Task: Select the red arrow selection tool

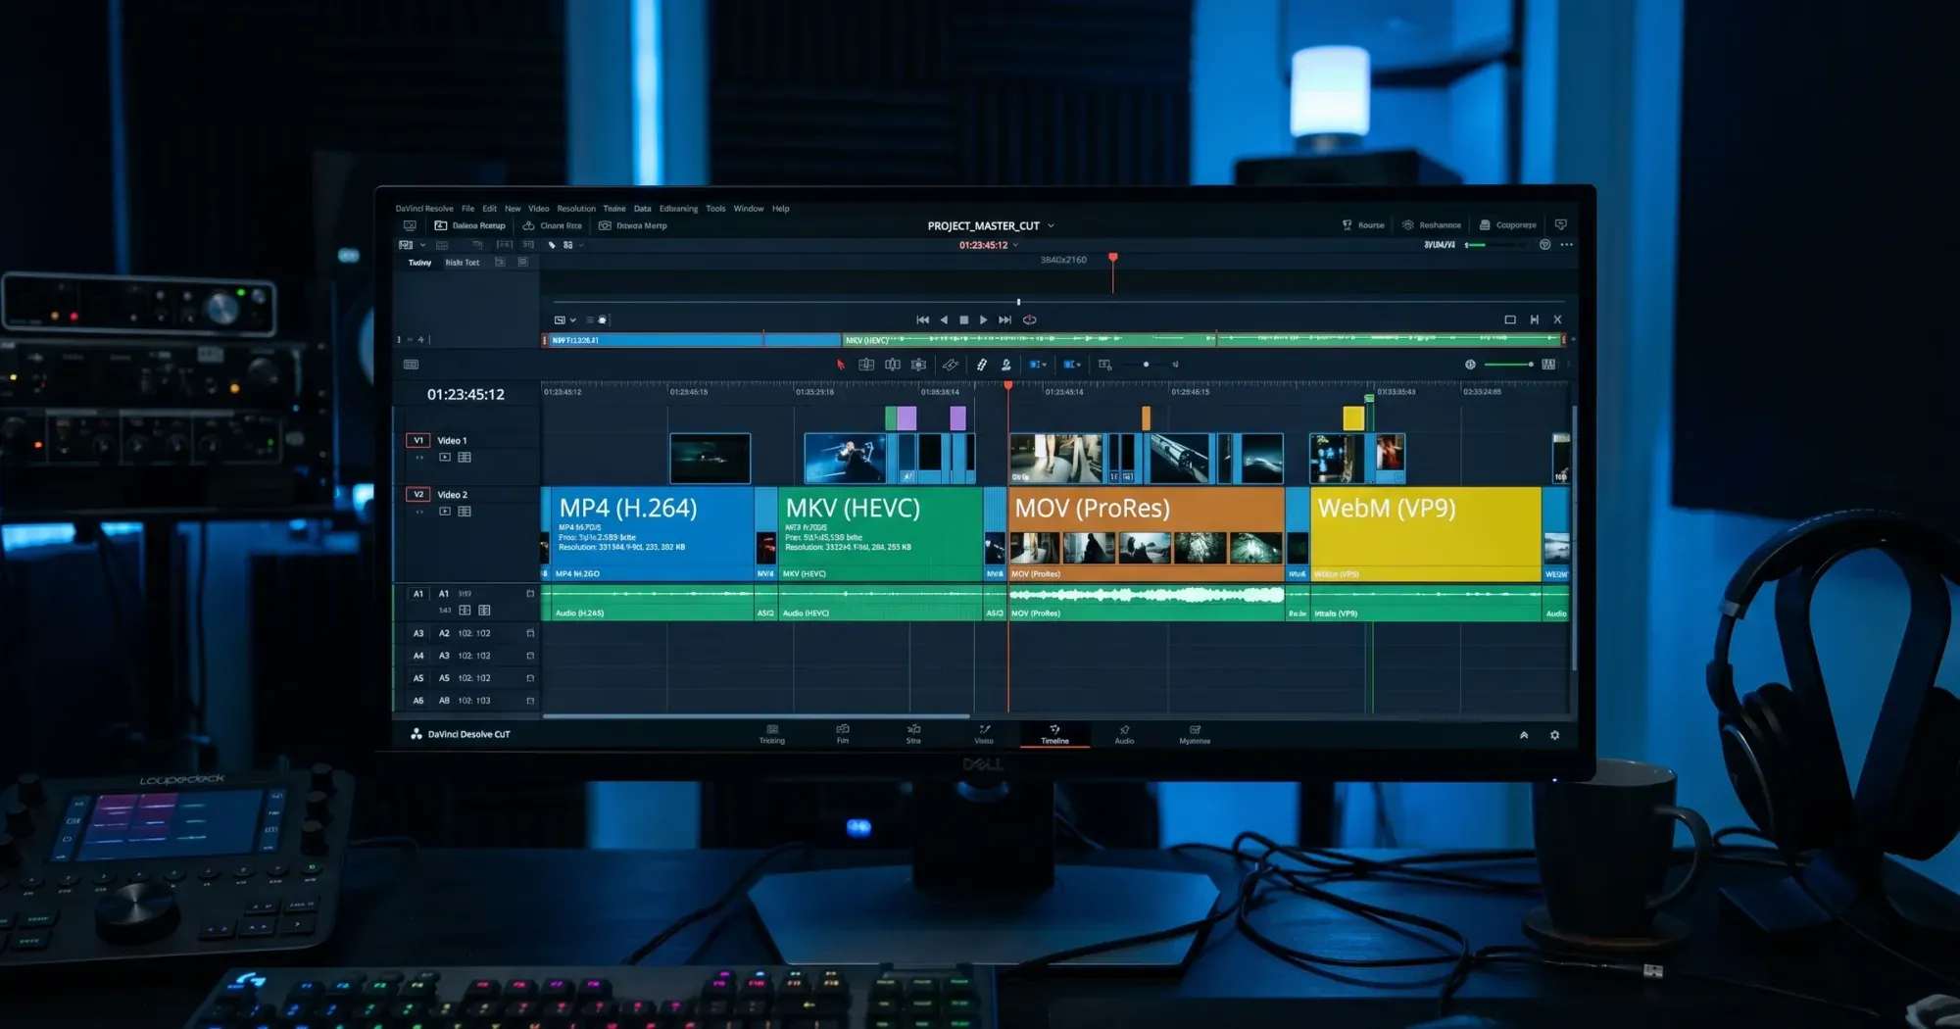Action: click(840, 365)
